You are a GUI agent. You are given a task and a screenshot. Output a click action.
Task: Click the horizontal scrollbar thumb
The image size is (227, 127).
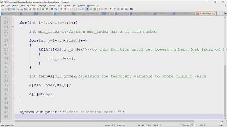(x=104, y=121)
